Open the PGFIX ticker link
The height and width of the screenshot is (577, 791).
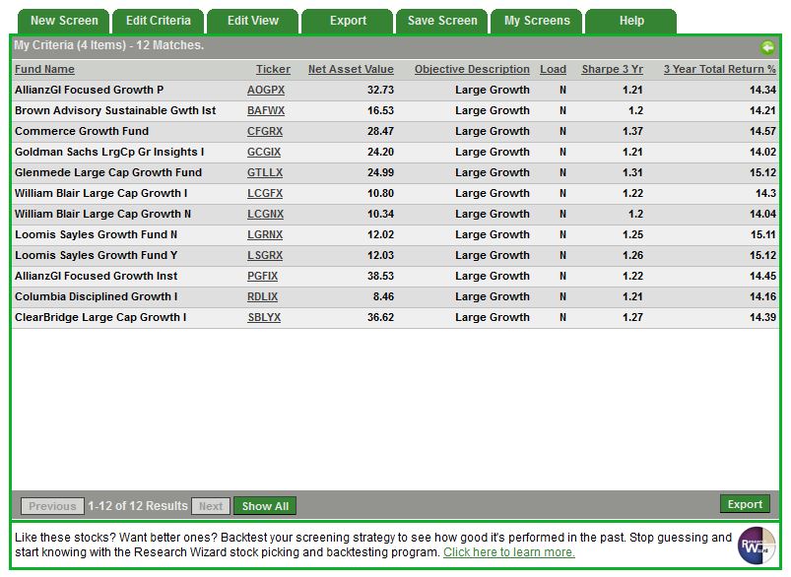[x=262, y=276]
